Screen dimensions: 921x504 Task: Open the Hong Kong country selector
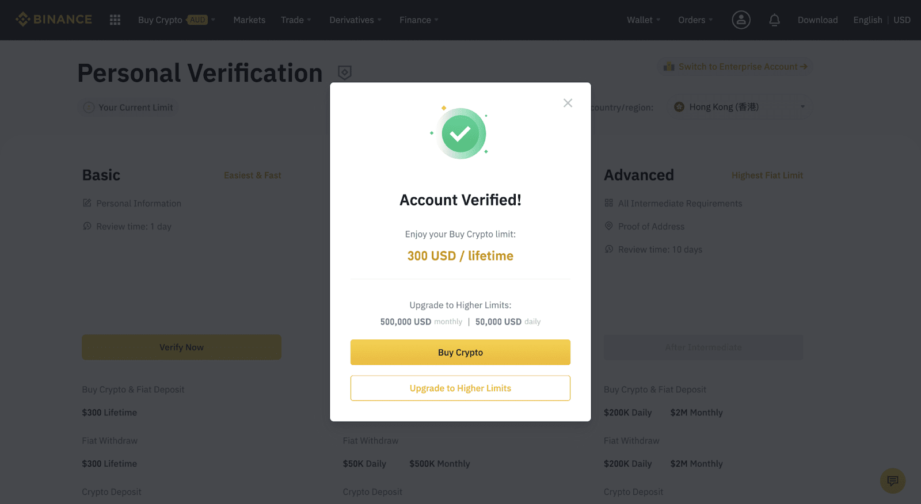coord(740,107)
